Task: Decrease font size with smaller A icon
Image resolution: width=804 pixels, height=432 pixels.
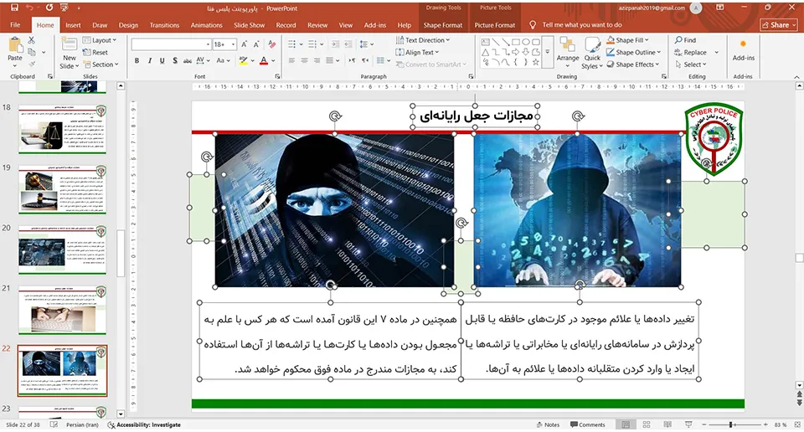Action: (x=256, y=44)
